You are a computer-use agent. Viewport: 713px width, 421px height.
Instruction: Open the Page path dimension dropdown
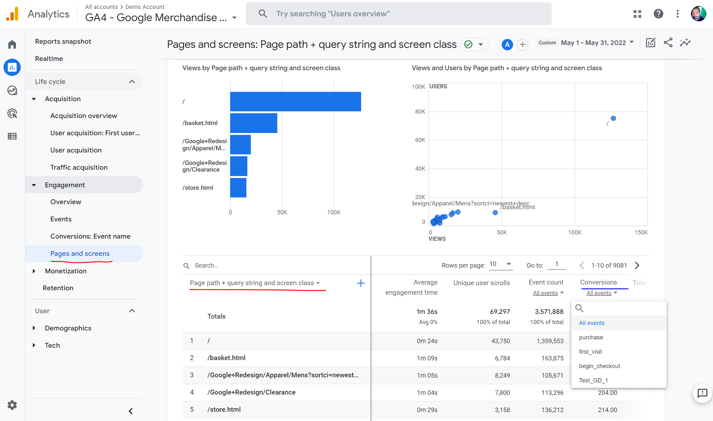pos(255,283)
